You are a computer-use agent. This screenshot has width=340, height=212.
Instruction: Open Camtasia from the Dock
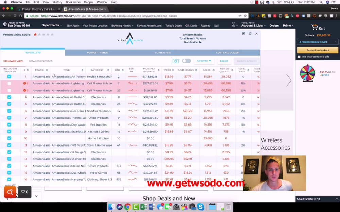(x=136, y=207)
